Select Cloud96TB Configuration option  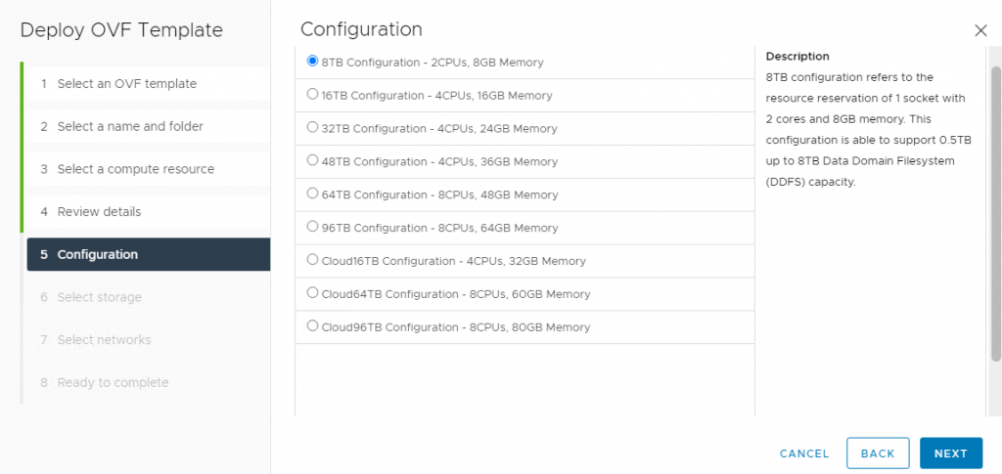312,325
